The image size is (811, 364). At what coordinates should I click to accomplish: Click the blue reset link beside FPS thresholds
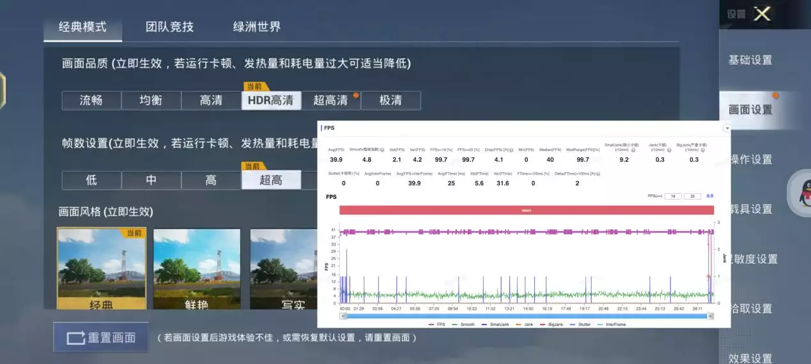tap(709, 196)
